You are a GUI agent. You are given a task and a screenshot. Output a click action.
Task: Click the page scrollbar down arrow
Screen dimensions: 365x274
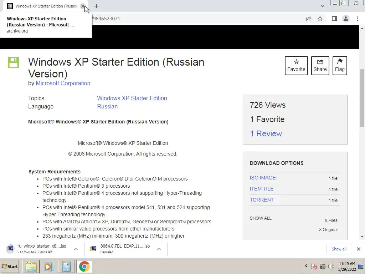click(362, 237)
